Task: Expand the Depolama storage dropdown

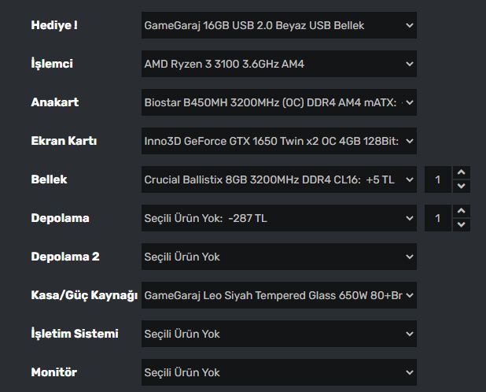Action: click(278, 218)
